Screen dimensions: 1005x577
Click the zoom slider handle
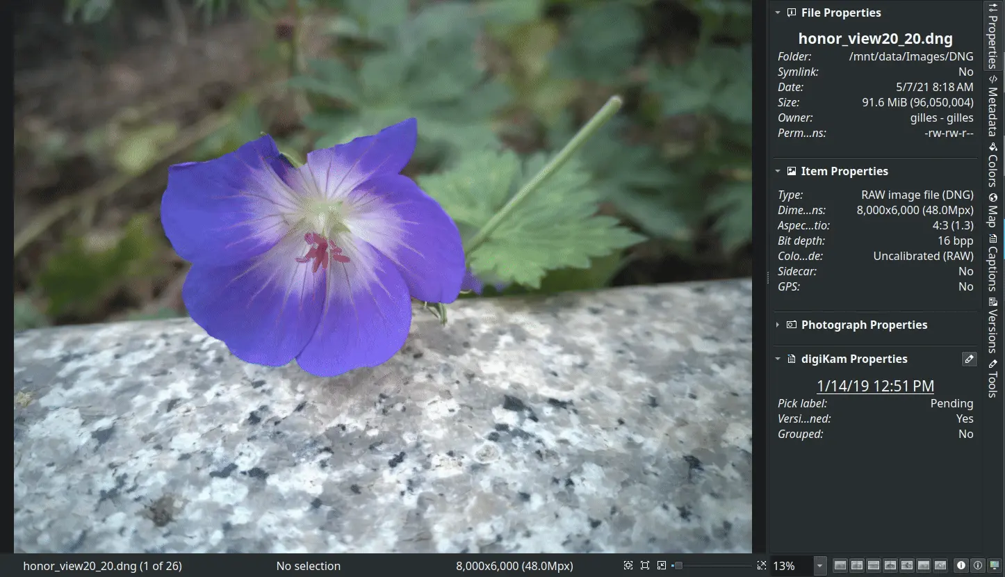point(678,566)
